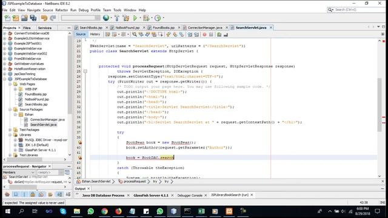Click the globe browser icon in toolbar
Image resolution: width=388 pixels, height=218 pixels.
pos(106,18)
